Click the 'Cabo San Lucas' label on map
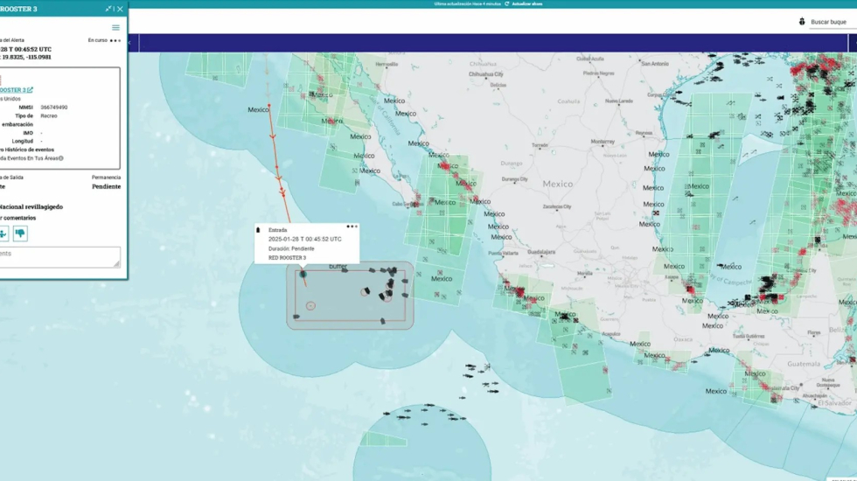 click(x=407, y=205)
